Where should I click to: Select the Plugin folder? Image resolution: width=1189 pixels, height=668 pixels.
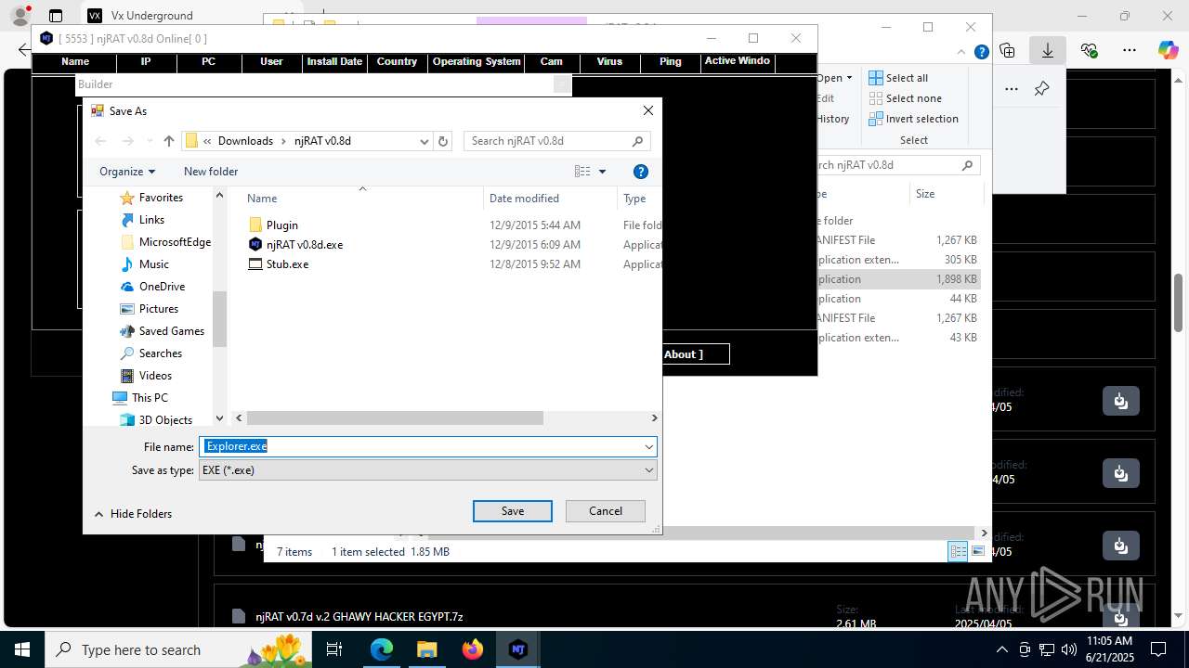[x=282, y=225]
